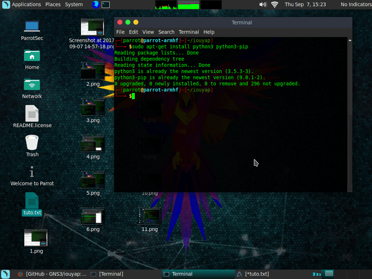Select the Screenshot at 2017-09-07 thumbnail
This screenshot has width=372, height=279.
93,27
